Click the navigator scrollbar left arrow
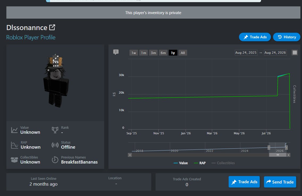 tap(130, 155)
